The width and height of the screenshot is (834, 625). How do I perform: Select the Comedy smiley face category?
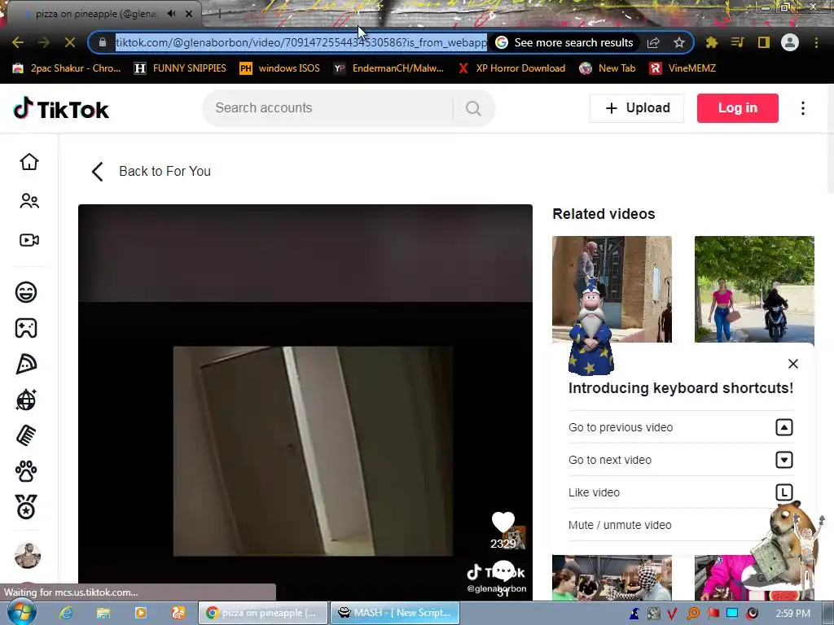26,292
